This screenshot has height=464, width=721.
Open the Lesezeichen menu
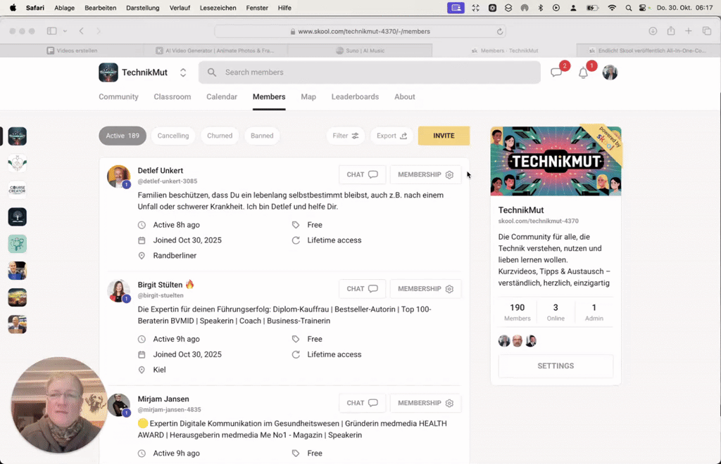[218, 8]
